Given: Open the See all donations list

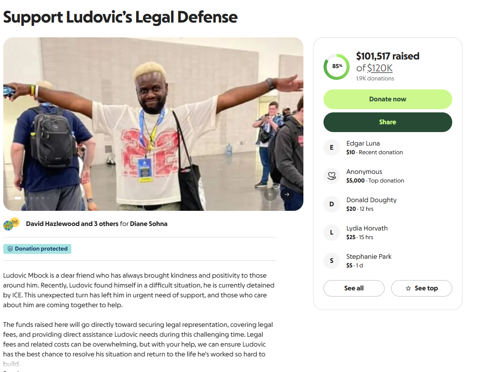Looking at the screenshot, I should [x=354, y=288].
